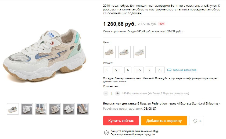This screenshot has height=139, width=226.
Task: Increase quantity with plus button
Action: (117, 94)
